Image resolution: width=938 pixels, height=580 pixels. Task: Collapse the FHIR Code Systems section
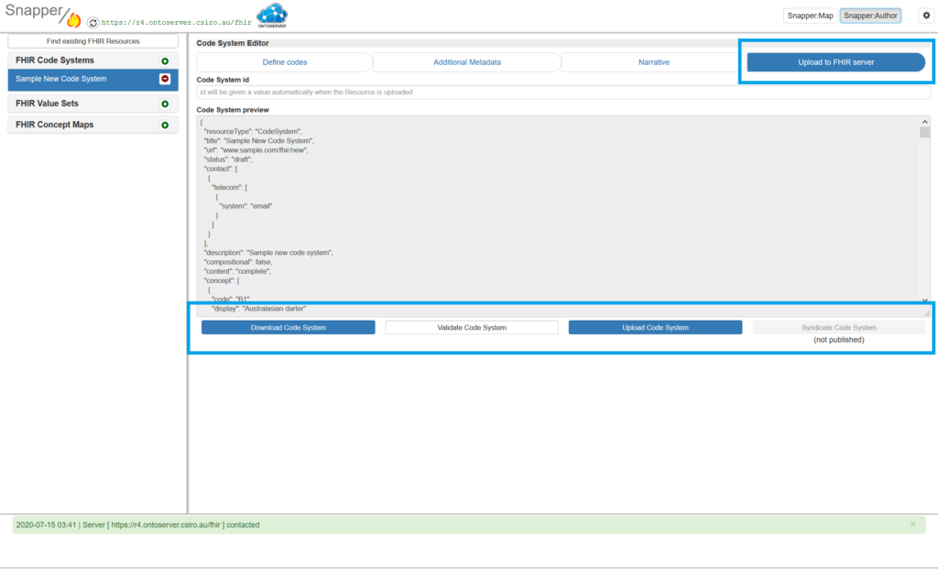tap(54, 60)
